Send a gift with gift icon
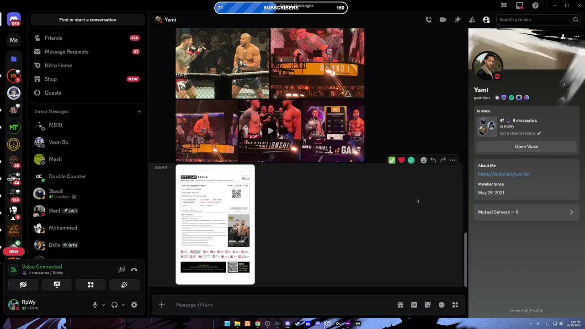585x329 pixels. point(400,305)
